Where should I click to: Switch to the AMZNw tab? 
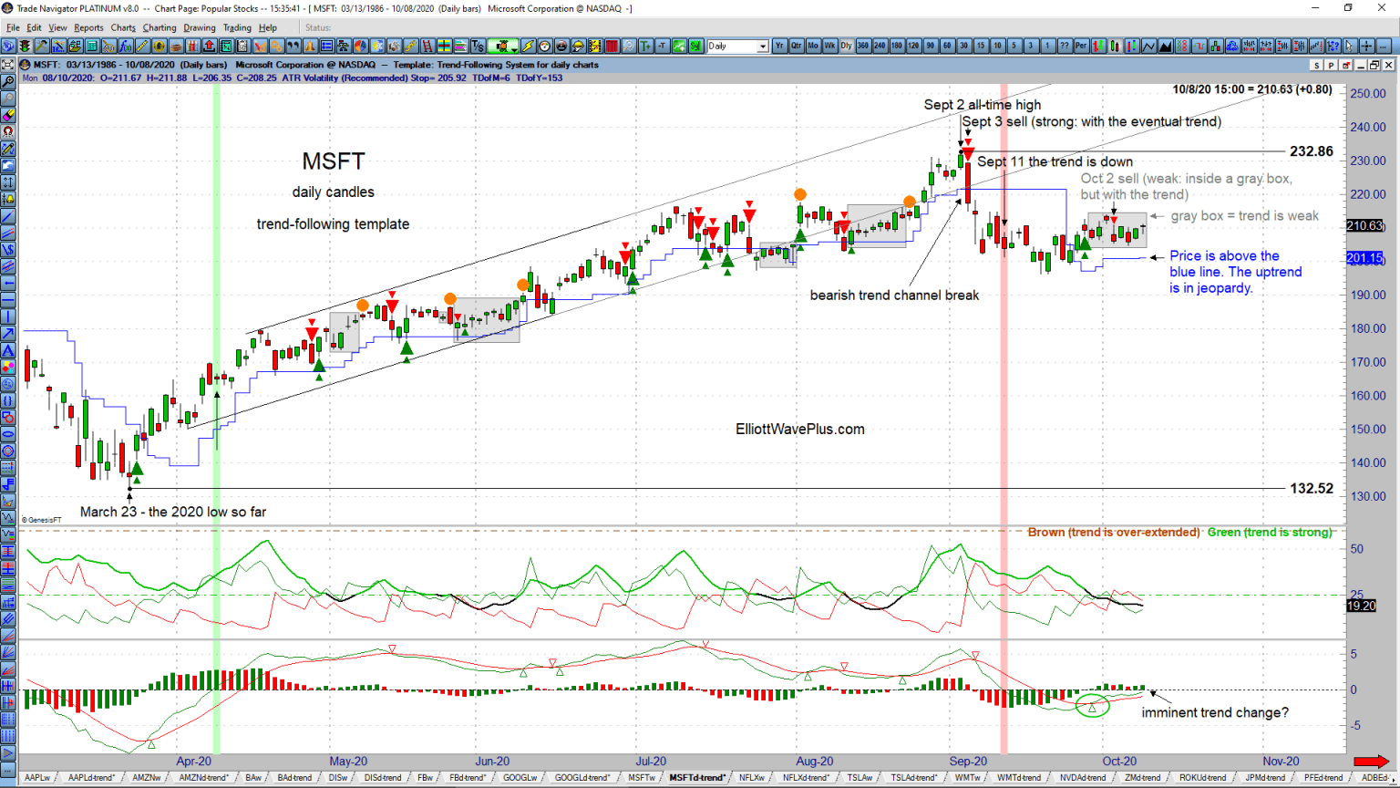146,778
